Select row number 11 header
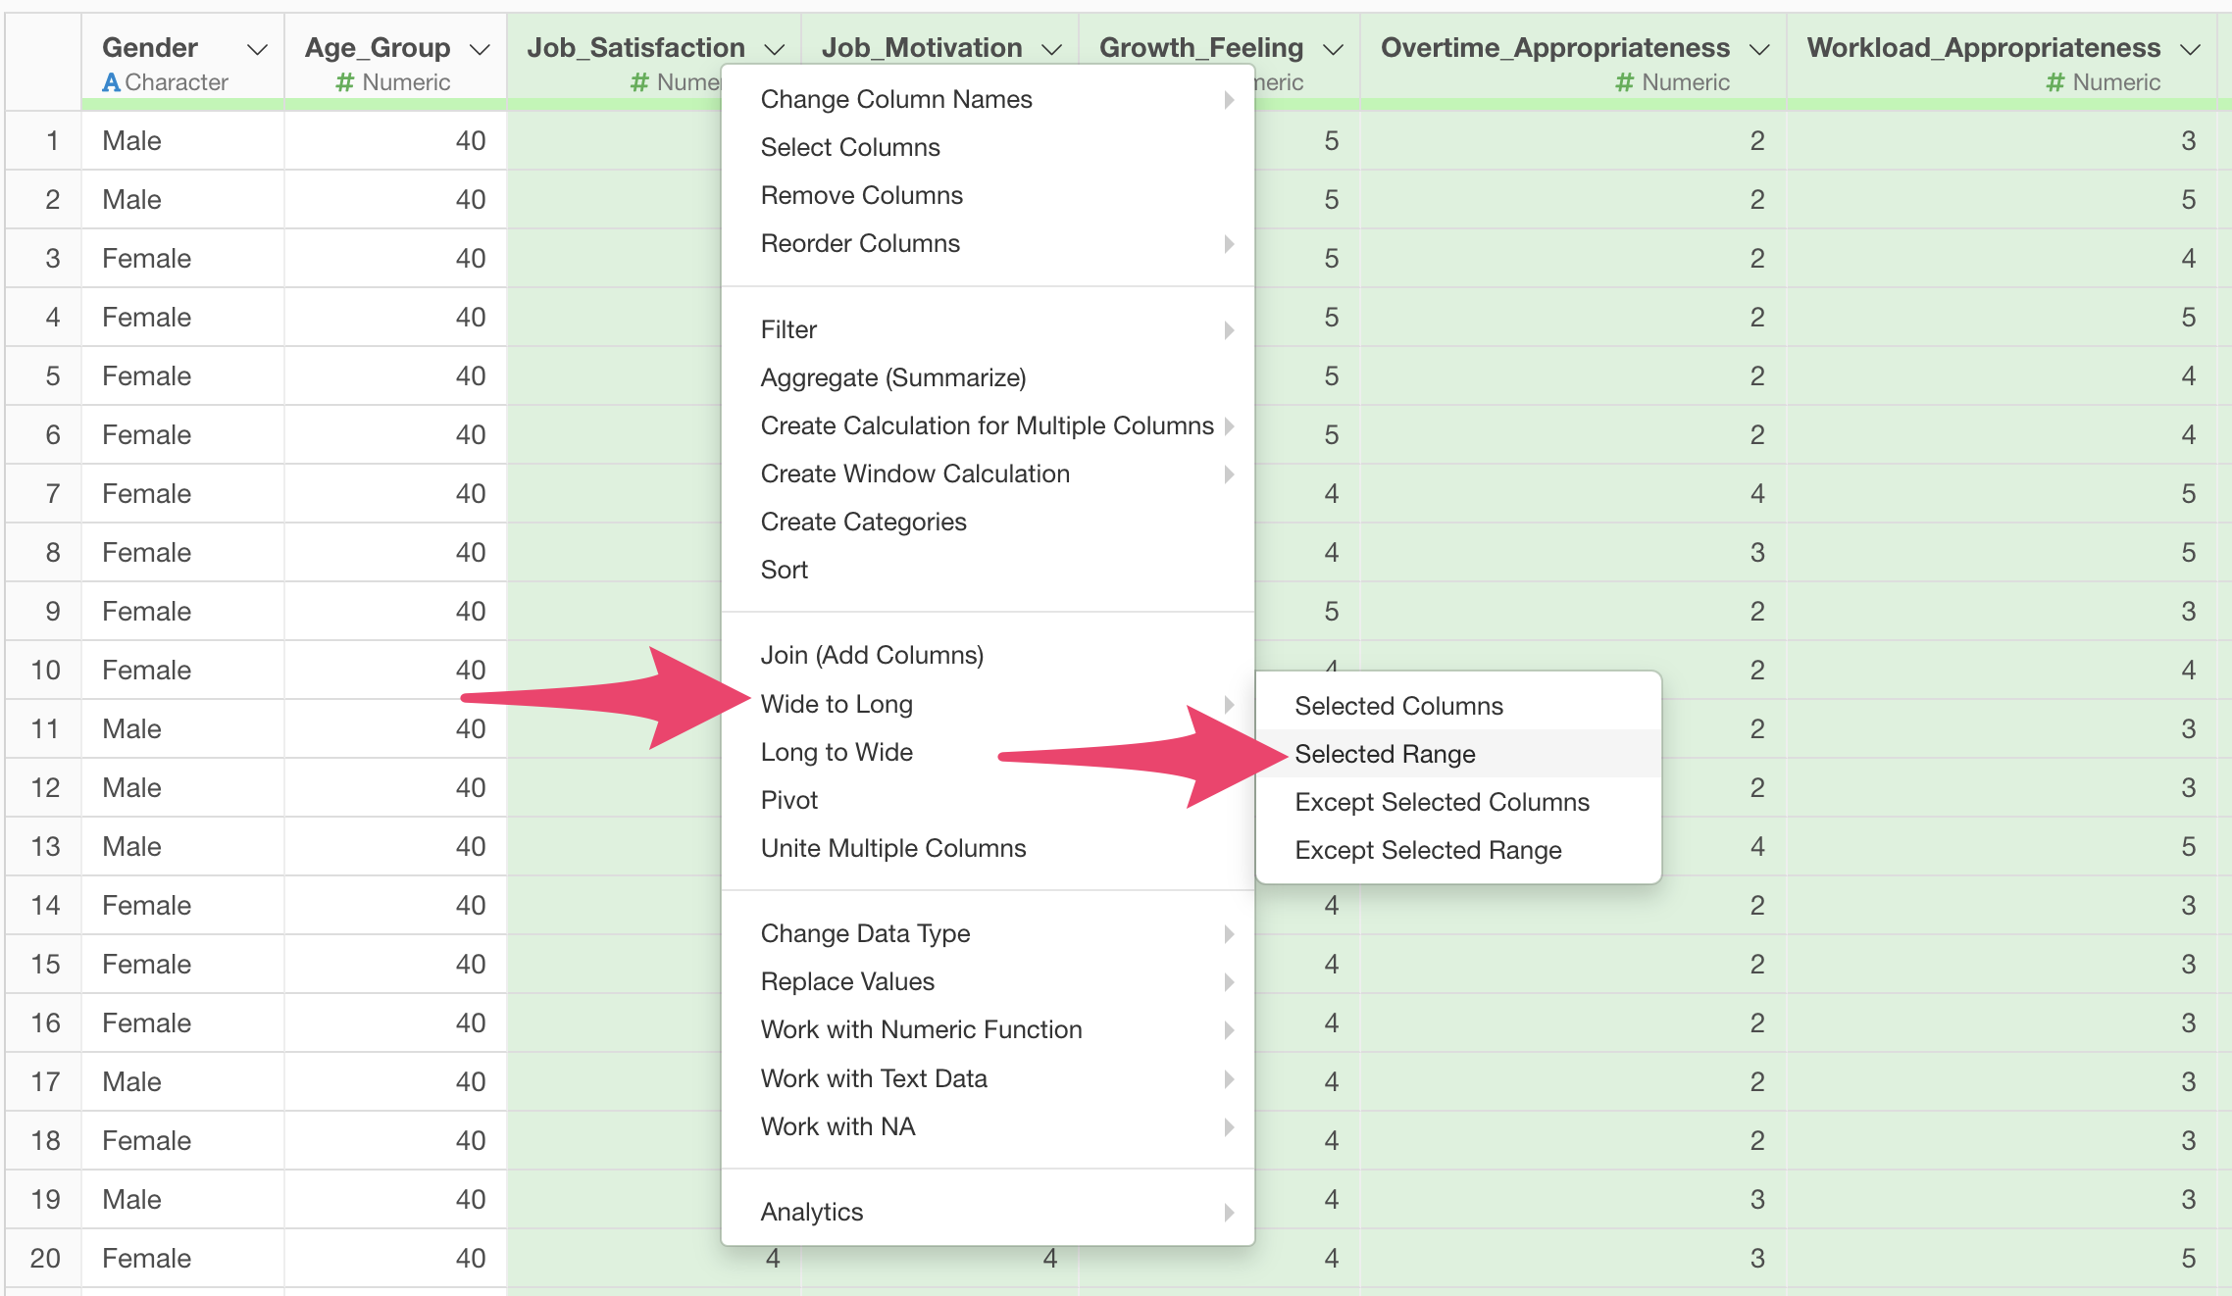This screenshot has width=2232, height=1296. pos(45,728)
